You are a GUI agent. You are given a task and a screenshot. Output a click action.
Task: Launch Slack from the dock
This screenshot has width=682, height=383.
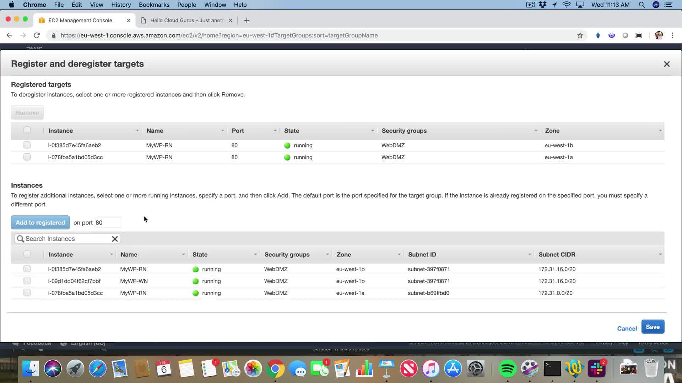597,369
